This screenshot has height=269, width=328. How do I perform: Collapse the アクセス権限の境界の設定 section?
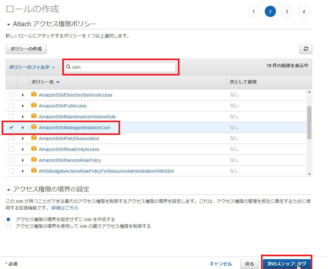9,190
